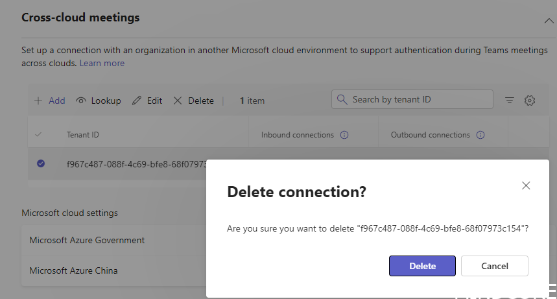Click the Add connection plus icon
557x299 pixels.
point(38,101)
